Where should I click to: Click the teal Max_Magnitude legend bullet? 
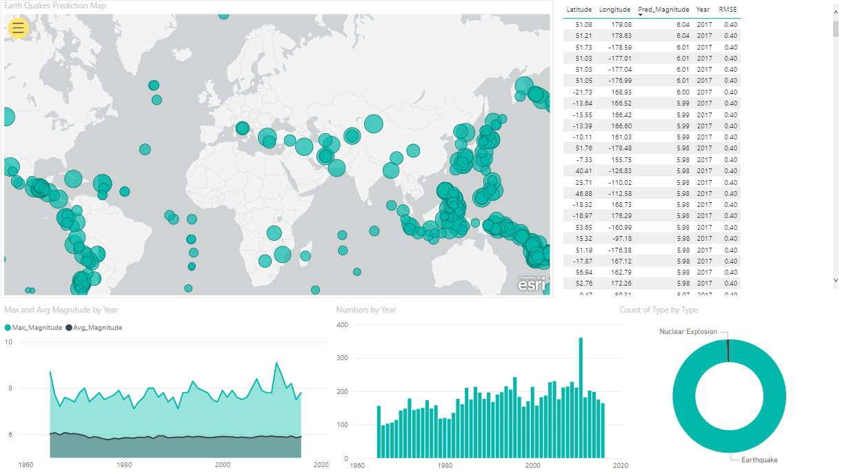point(7,327)
